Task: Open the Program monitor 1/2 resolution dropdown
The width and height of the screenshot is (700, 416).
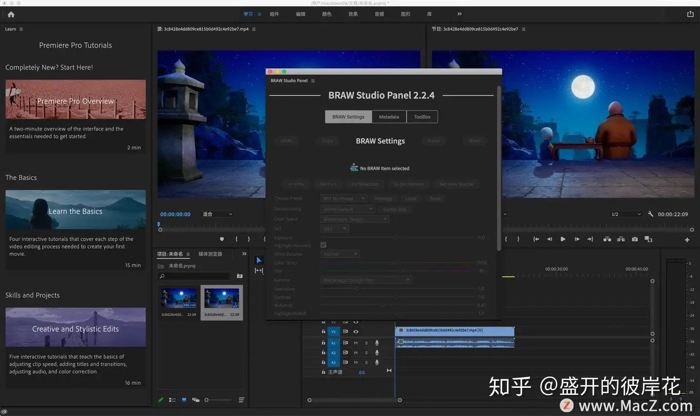Action: tap(626, 214)
